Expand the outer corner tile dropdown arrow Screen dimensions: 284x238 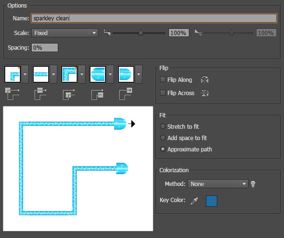click(24, 74)
